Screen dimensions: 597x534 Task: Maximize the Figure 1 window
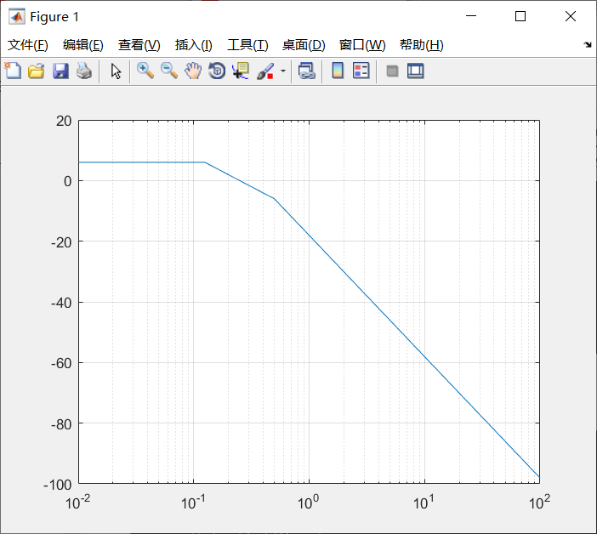coord(520,16)
